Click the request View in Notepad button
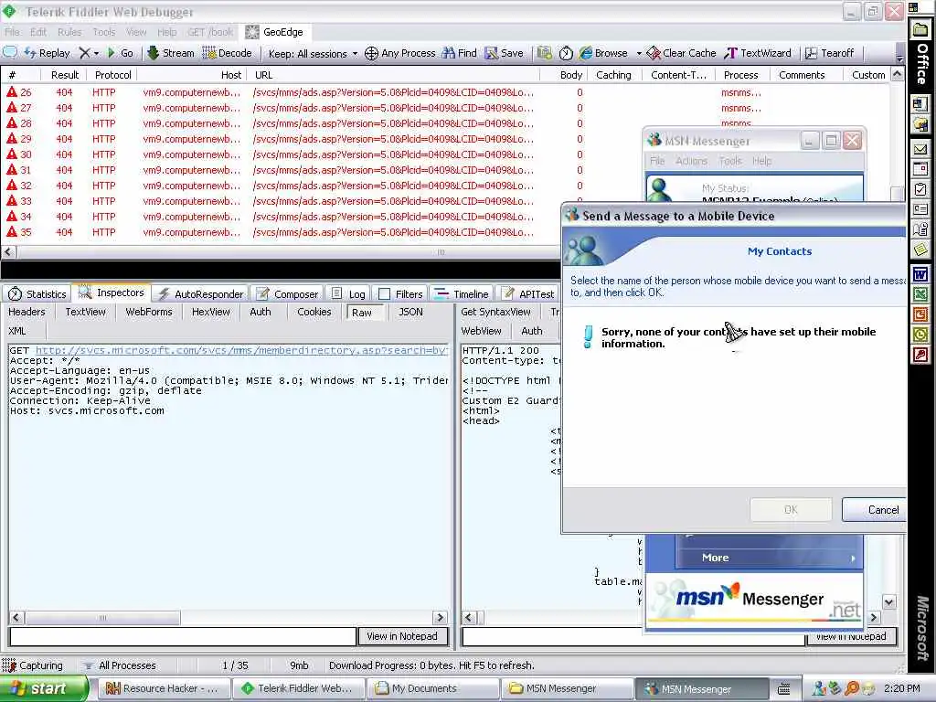Viewport: 936px width, 702px height. coord(402,636)
